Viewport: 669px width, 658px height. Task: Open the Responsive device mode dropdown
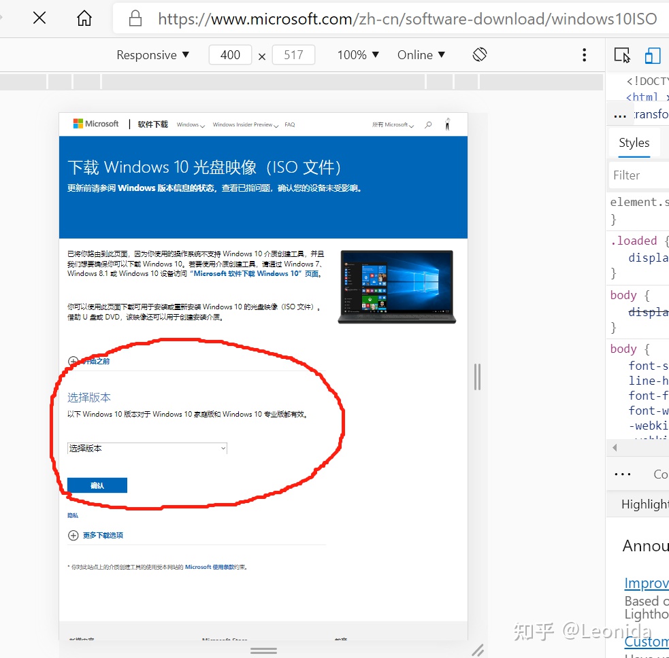152,54
